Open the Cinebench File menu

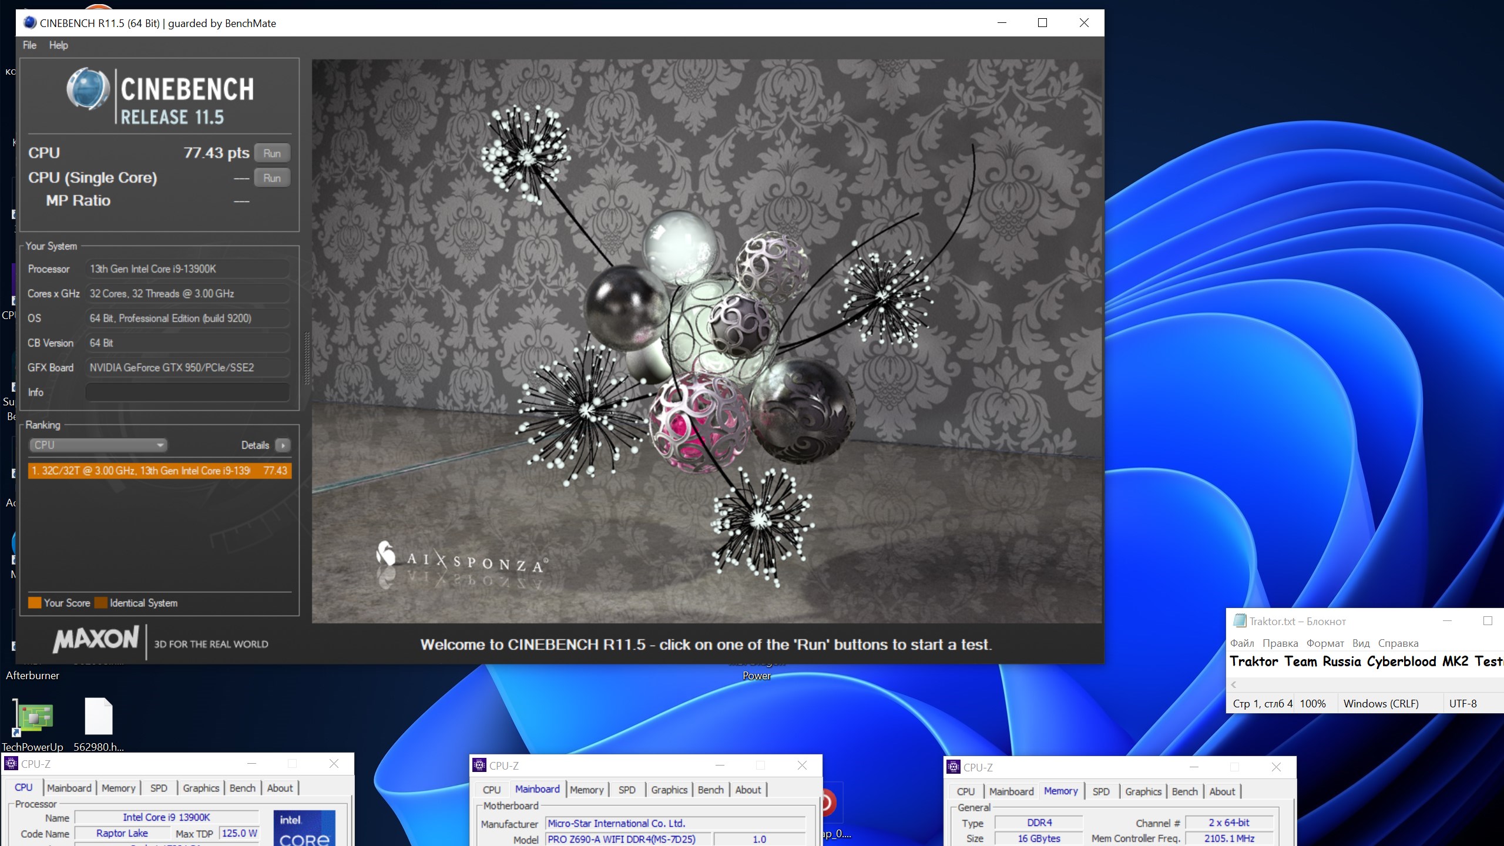click(x=29, y=45)
